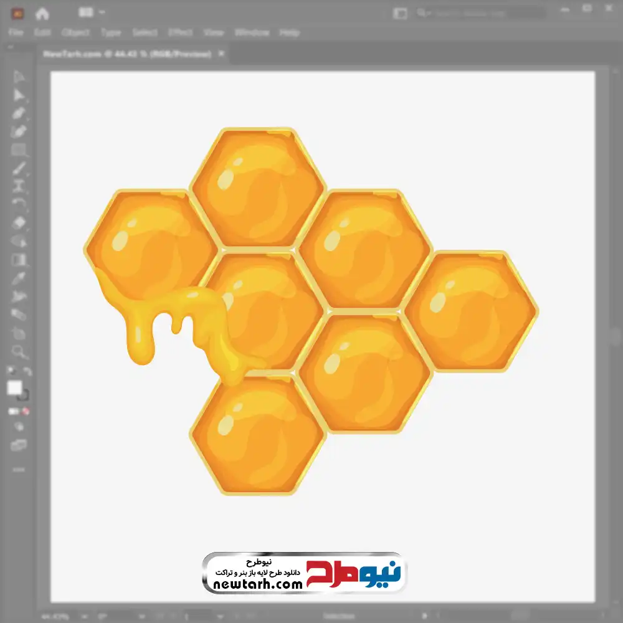Open the Object menu
Image resolution: width=623 pixels, height=623 pixels.
point(74,32)
